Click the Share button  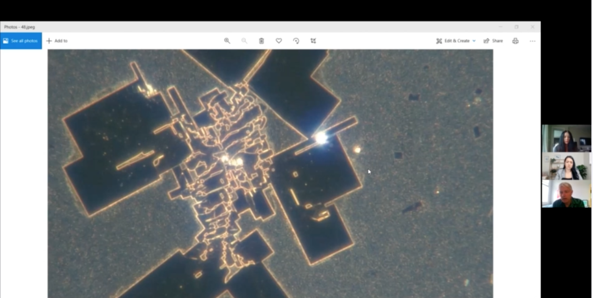(493, 41)
